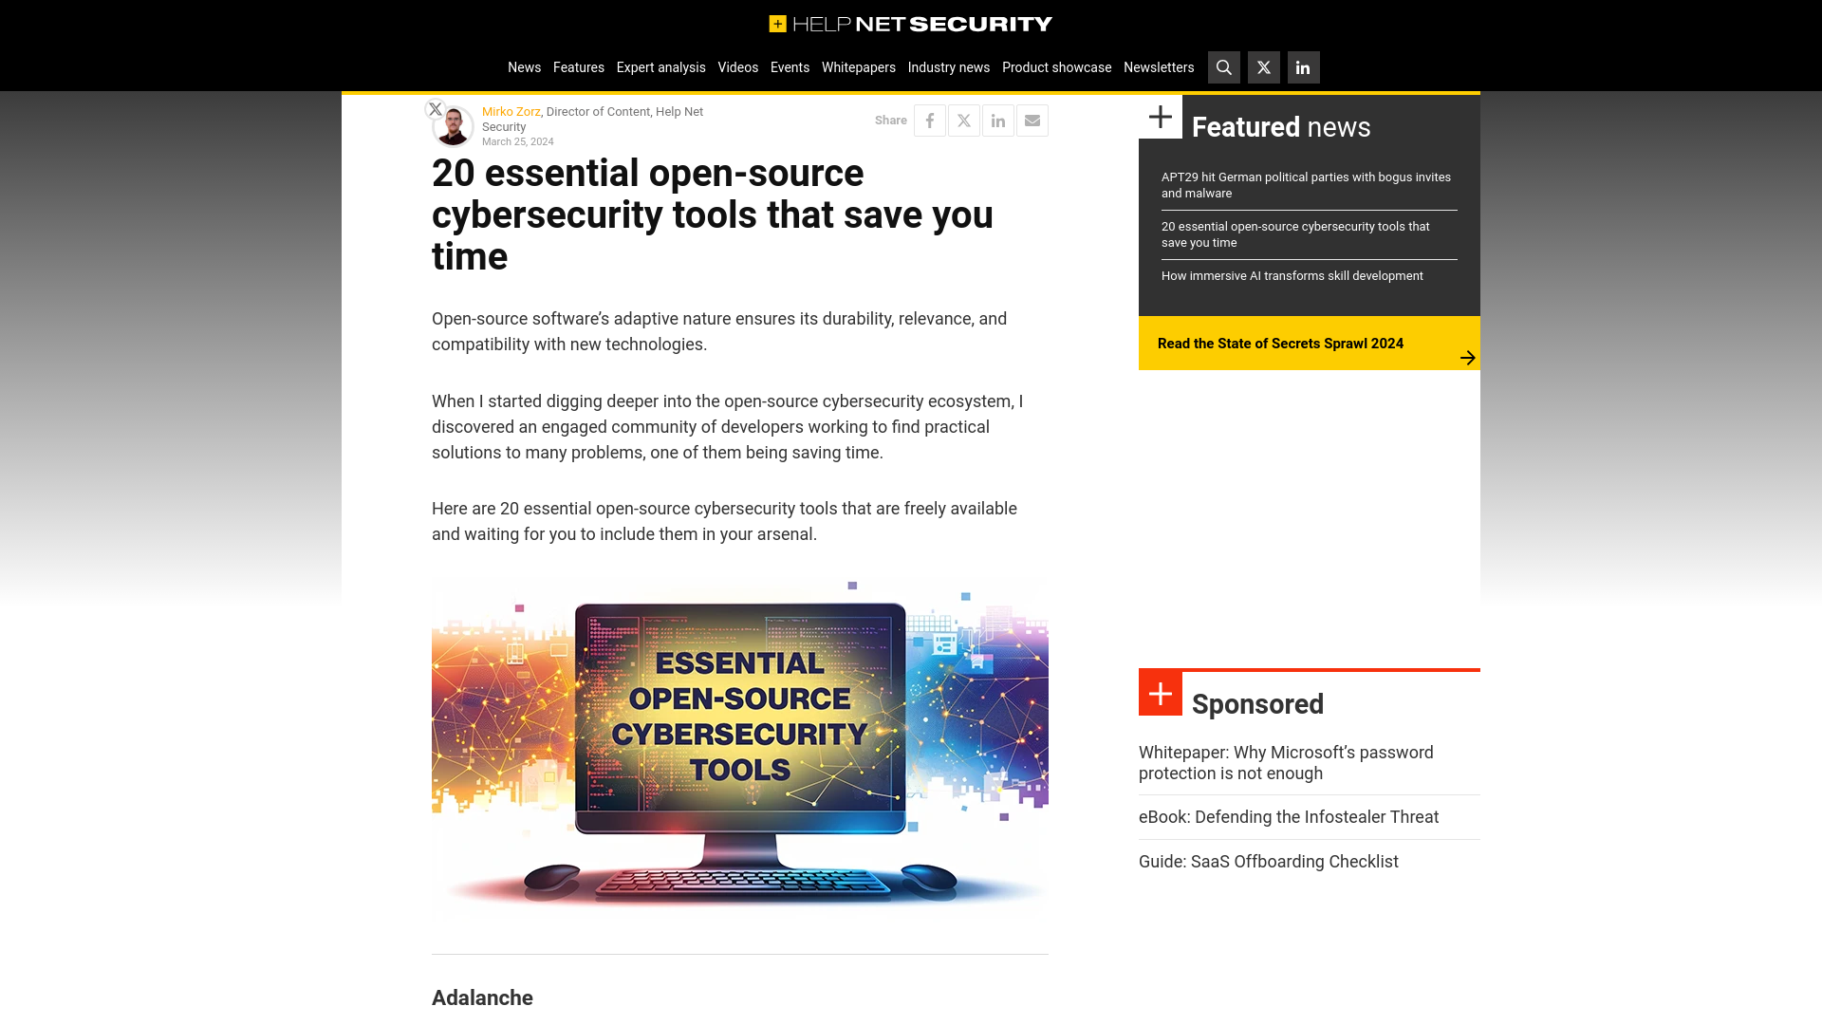Click the Facebook share icon
This screenshot has width=1822, height=1025.
[x=930, y=121]
